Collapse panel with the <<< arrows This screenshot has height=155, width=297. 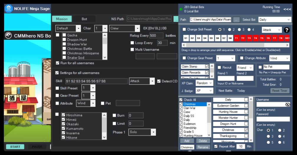[287, 9]
